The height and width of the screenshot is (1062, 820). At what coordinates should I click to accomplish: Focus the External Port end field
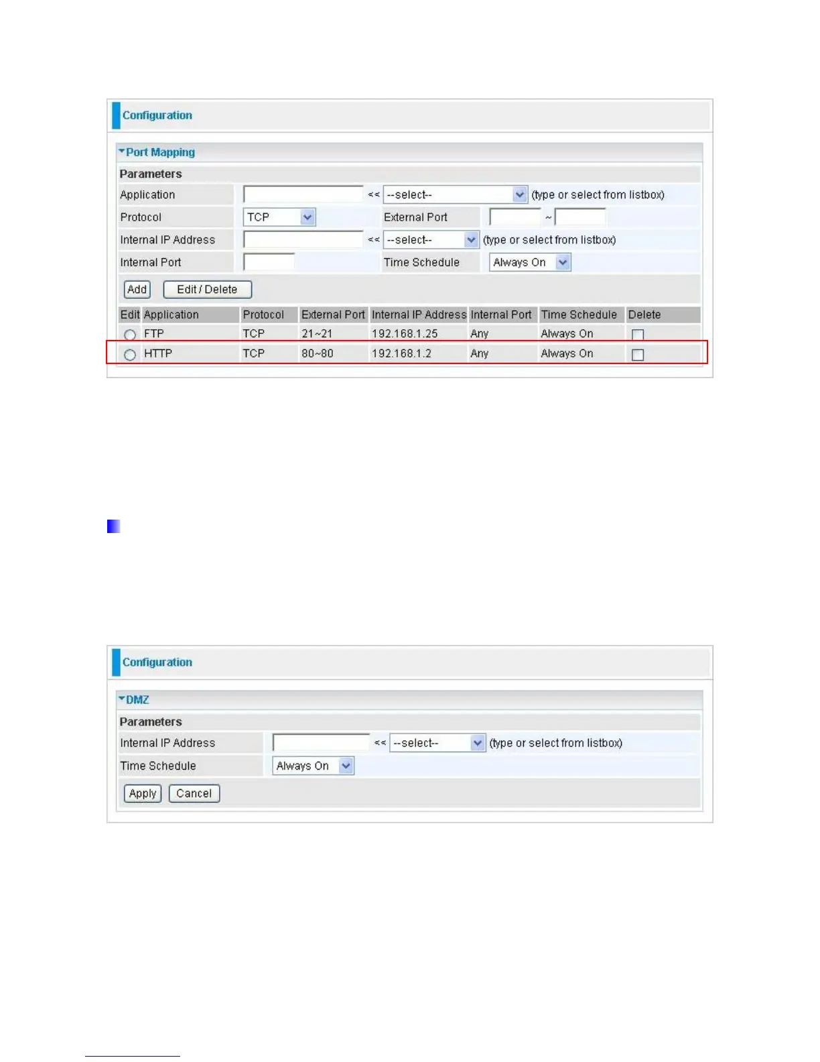(580, 217)
